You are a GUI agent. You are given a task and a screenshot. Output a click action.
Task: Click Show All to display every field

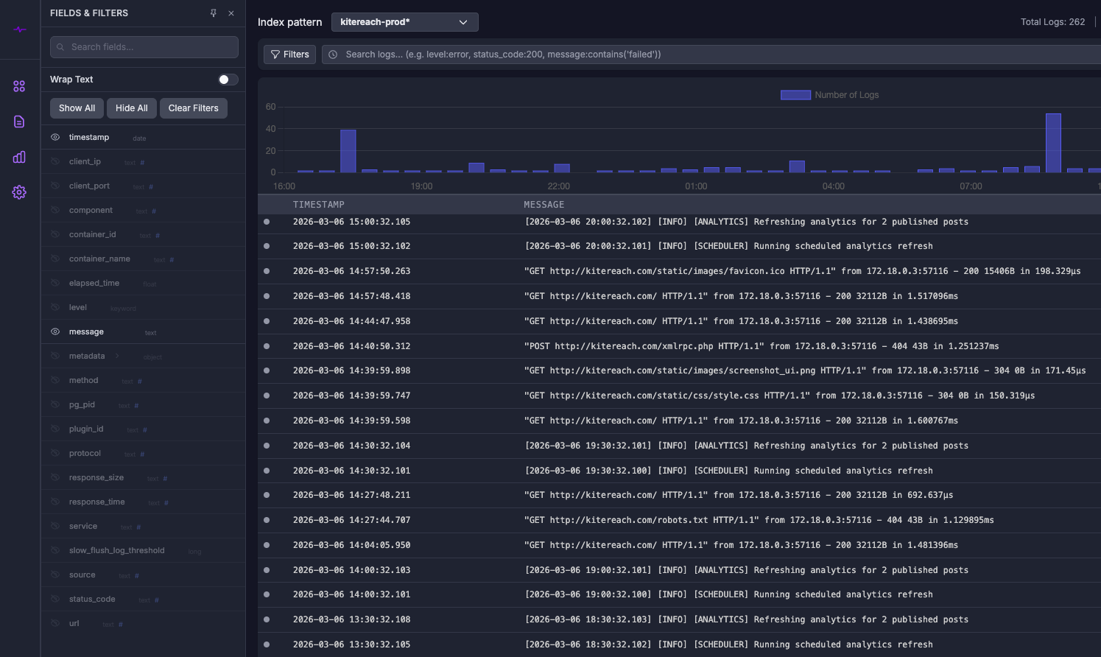click(77, 108)
